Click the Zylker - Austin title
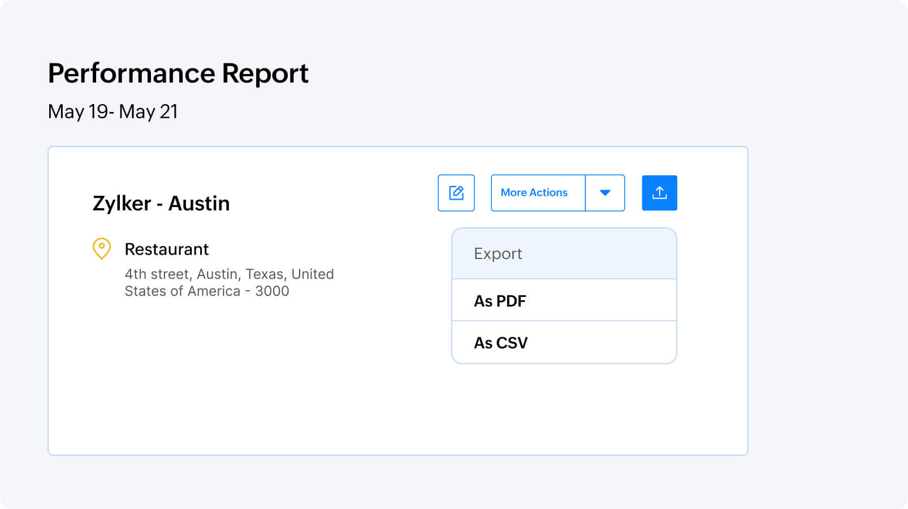The width and height of the screenshot is (908, 509). click(161, 203)
